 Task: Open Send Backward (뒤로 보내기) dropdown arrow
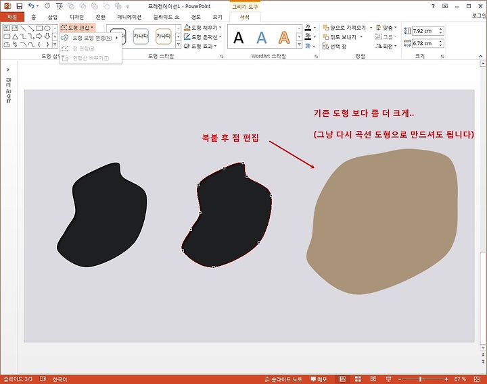(x=361, y=37)
